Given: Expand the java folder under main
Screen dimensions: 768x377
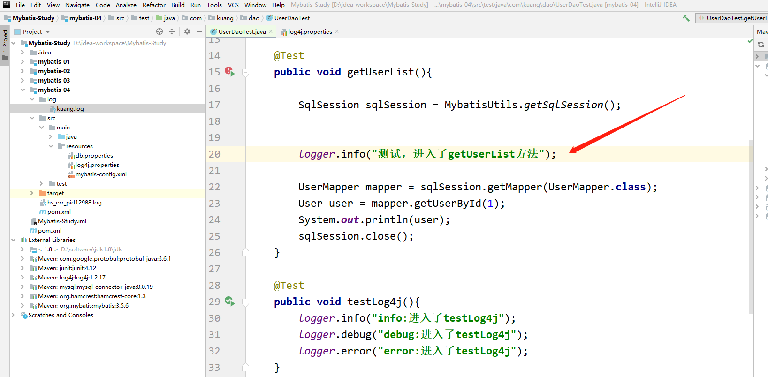Looking at the screenshot, I should pyautogui.click(x=51, y=136).
